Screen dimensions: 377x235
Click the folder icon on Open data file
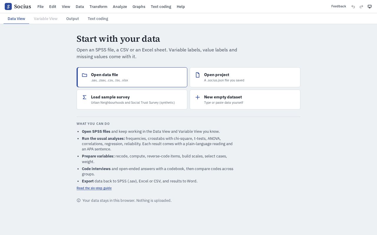(x=85, y=75)
